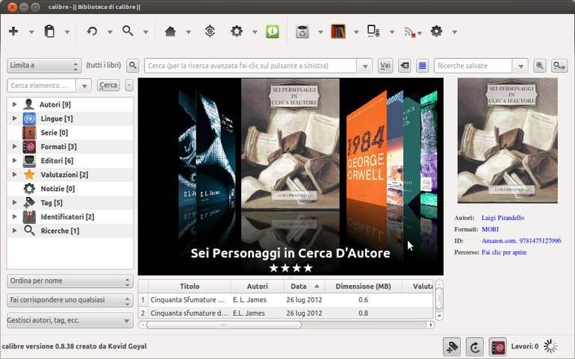The height and width of the screenshot is (359, 575).
Task: Clear the search with the eraser icon
Action: pyautogui.click(x=405, y=66)
